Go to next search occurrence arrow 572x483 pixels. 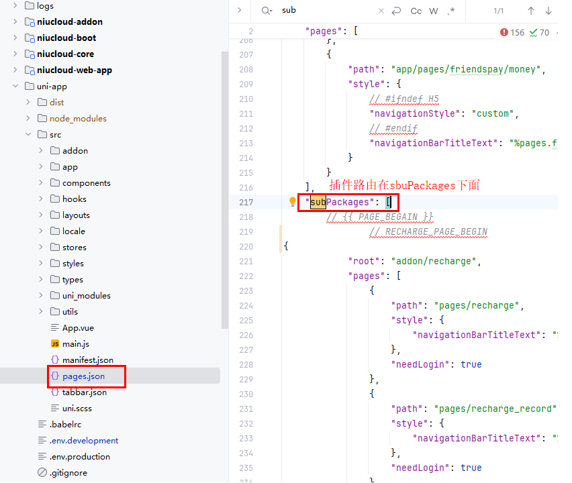549,11
